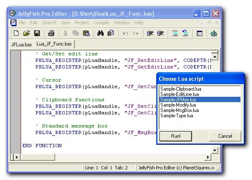This screenshot has width=252, height=180.
Task: Open the Search menu
Action: (x=49, y=23)
